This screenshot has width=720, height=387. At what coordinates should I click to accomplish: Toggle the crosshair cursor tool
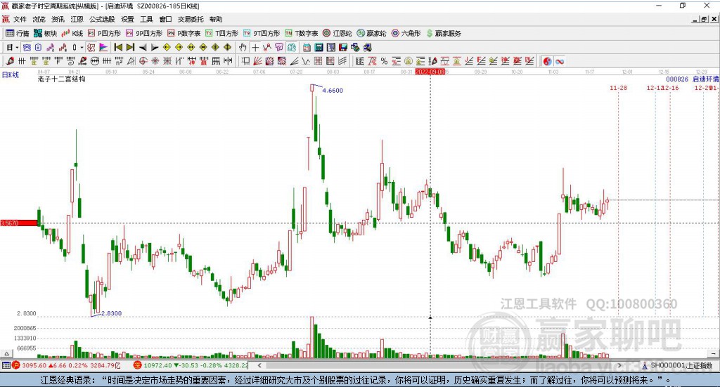click(255, 47)
